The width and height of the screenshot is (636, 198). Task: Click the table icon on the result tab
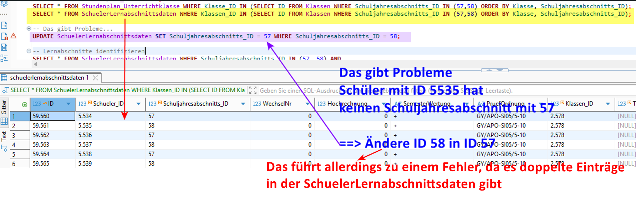4,78
